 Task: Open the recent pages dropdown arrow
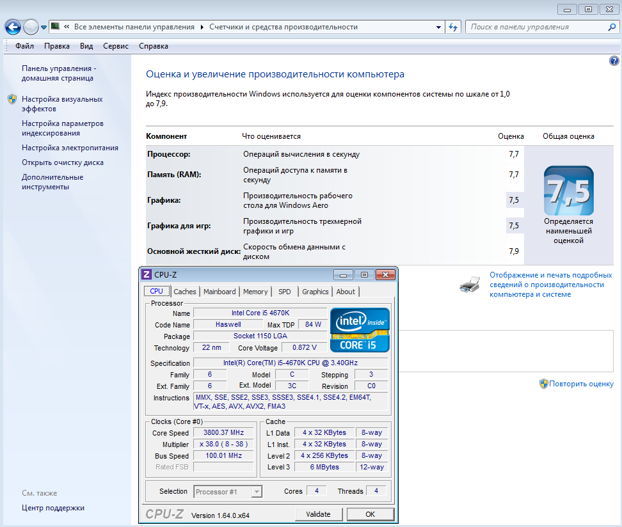[x=44, y=28]
